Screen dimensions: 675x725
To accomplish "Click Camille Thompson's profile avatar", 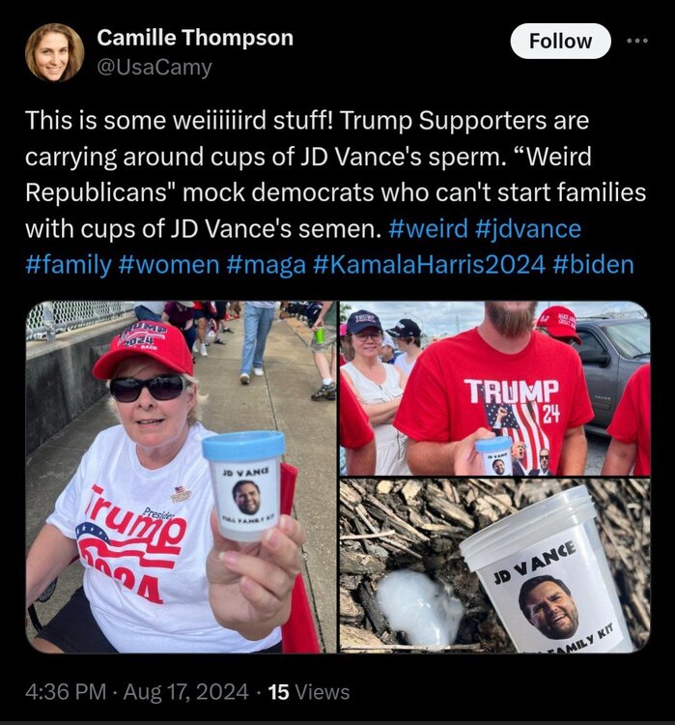I will click(54, 52).
